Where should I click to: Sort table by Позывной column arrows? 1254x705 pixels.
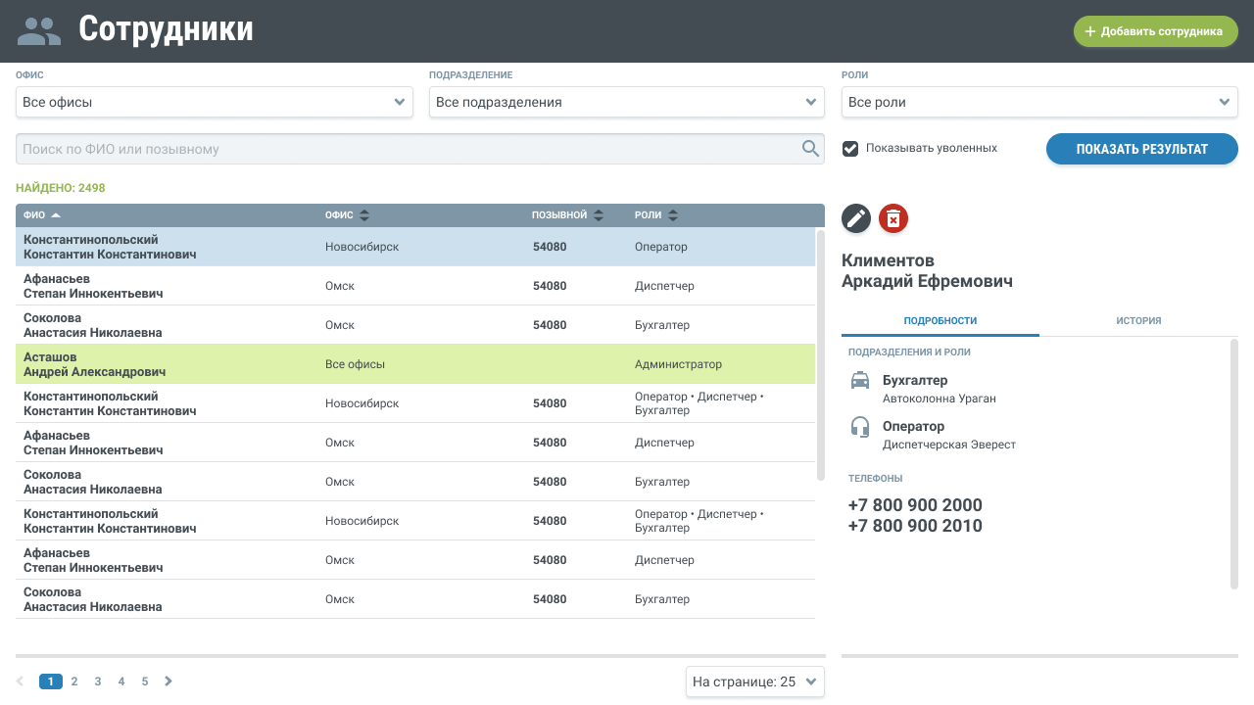coord(599,215)
